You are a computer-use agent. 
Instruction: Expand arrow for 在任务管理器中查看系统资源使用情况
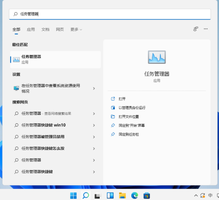click(94, 88)
